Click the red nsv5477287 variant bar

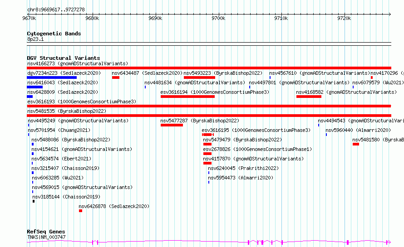click(x=172, y=125)
